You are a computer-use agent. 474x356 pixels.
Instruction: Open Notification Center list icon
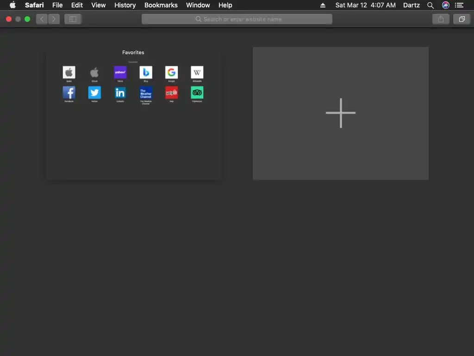[459, 5]
